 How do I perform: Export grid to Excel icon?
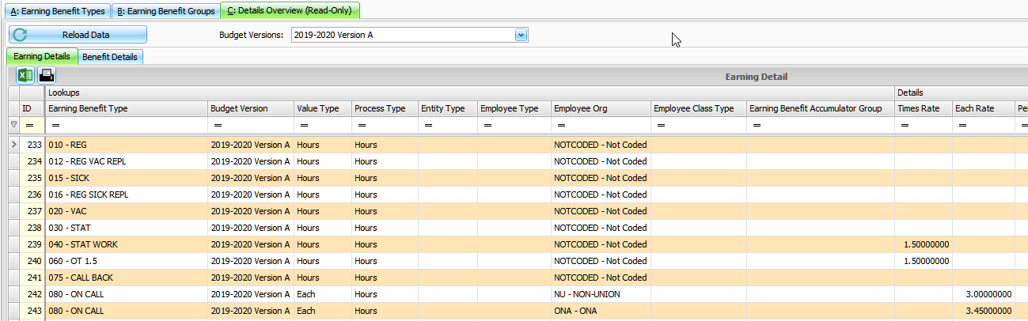tap(25, 76)
